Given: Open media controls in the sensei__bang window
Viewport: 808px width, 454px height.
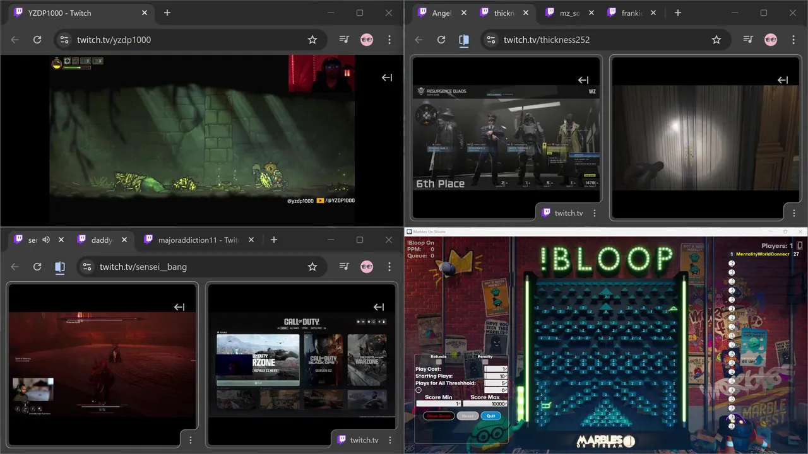Looking at the screenshot, I should [x=344, y=267].
